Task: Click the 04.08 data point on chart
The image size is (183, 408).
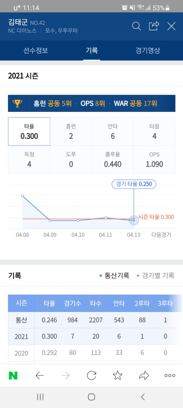Action: (23, 196)
